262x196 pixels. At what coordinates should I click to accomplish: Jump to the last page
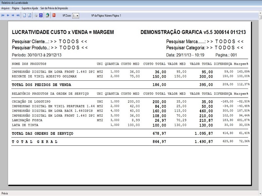(18, 15)
